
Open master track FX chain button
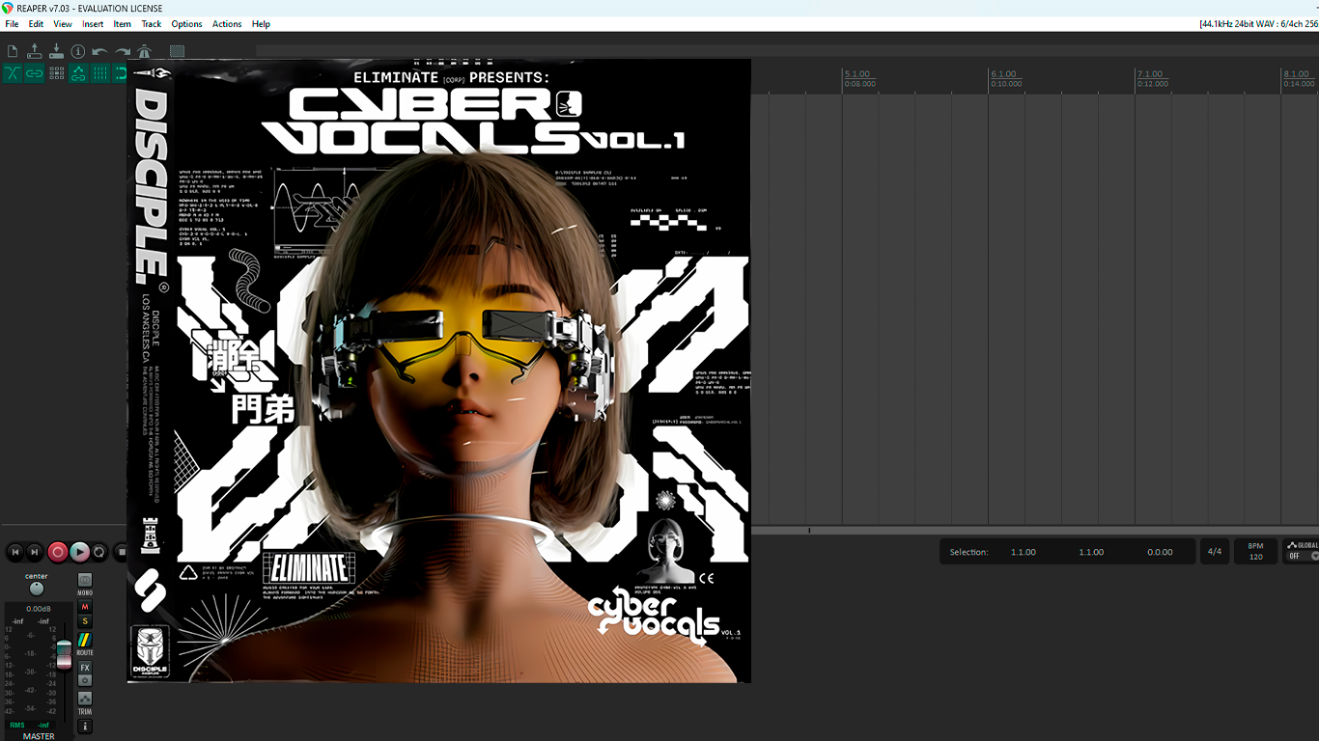click(85, 668)
